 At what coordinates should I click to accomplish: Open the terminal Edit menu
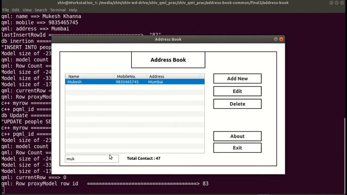pos(16,10)
